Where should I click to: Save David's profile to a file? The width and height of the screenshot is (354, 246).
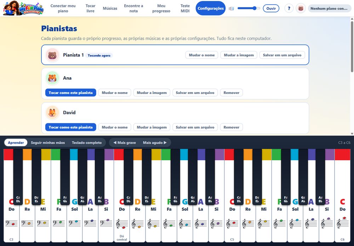(195, 127)
